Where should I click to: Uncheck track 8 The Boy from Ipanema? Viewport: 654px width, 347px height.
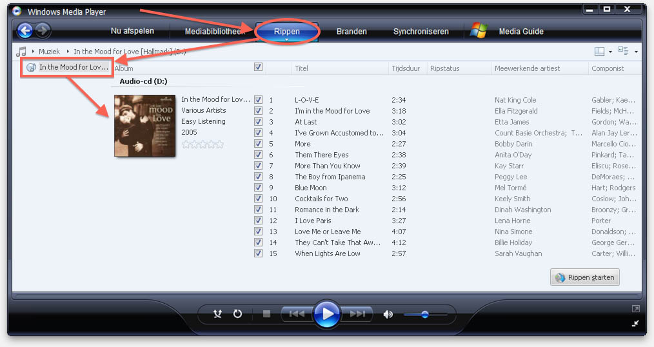coord(258,177)
